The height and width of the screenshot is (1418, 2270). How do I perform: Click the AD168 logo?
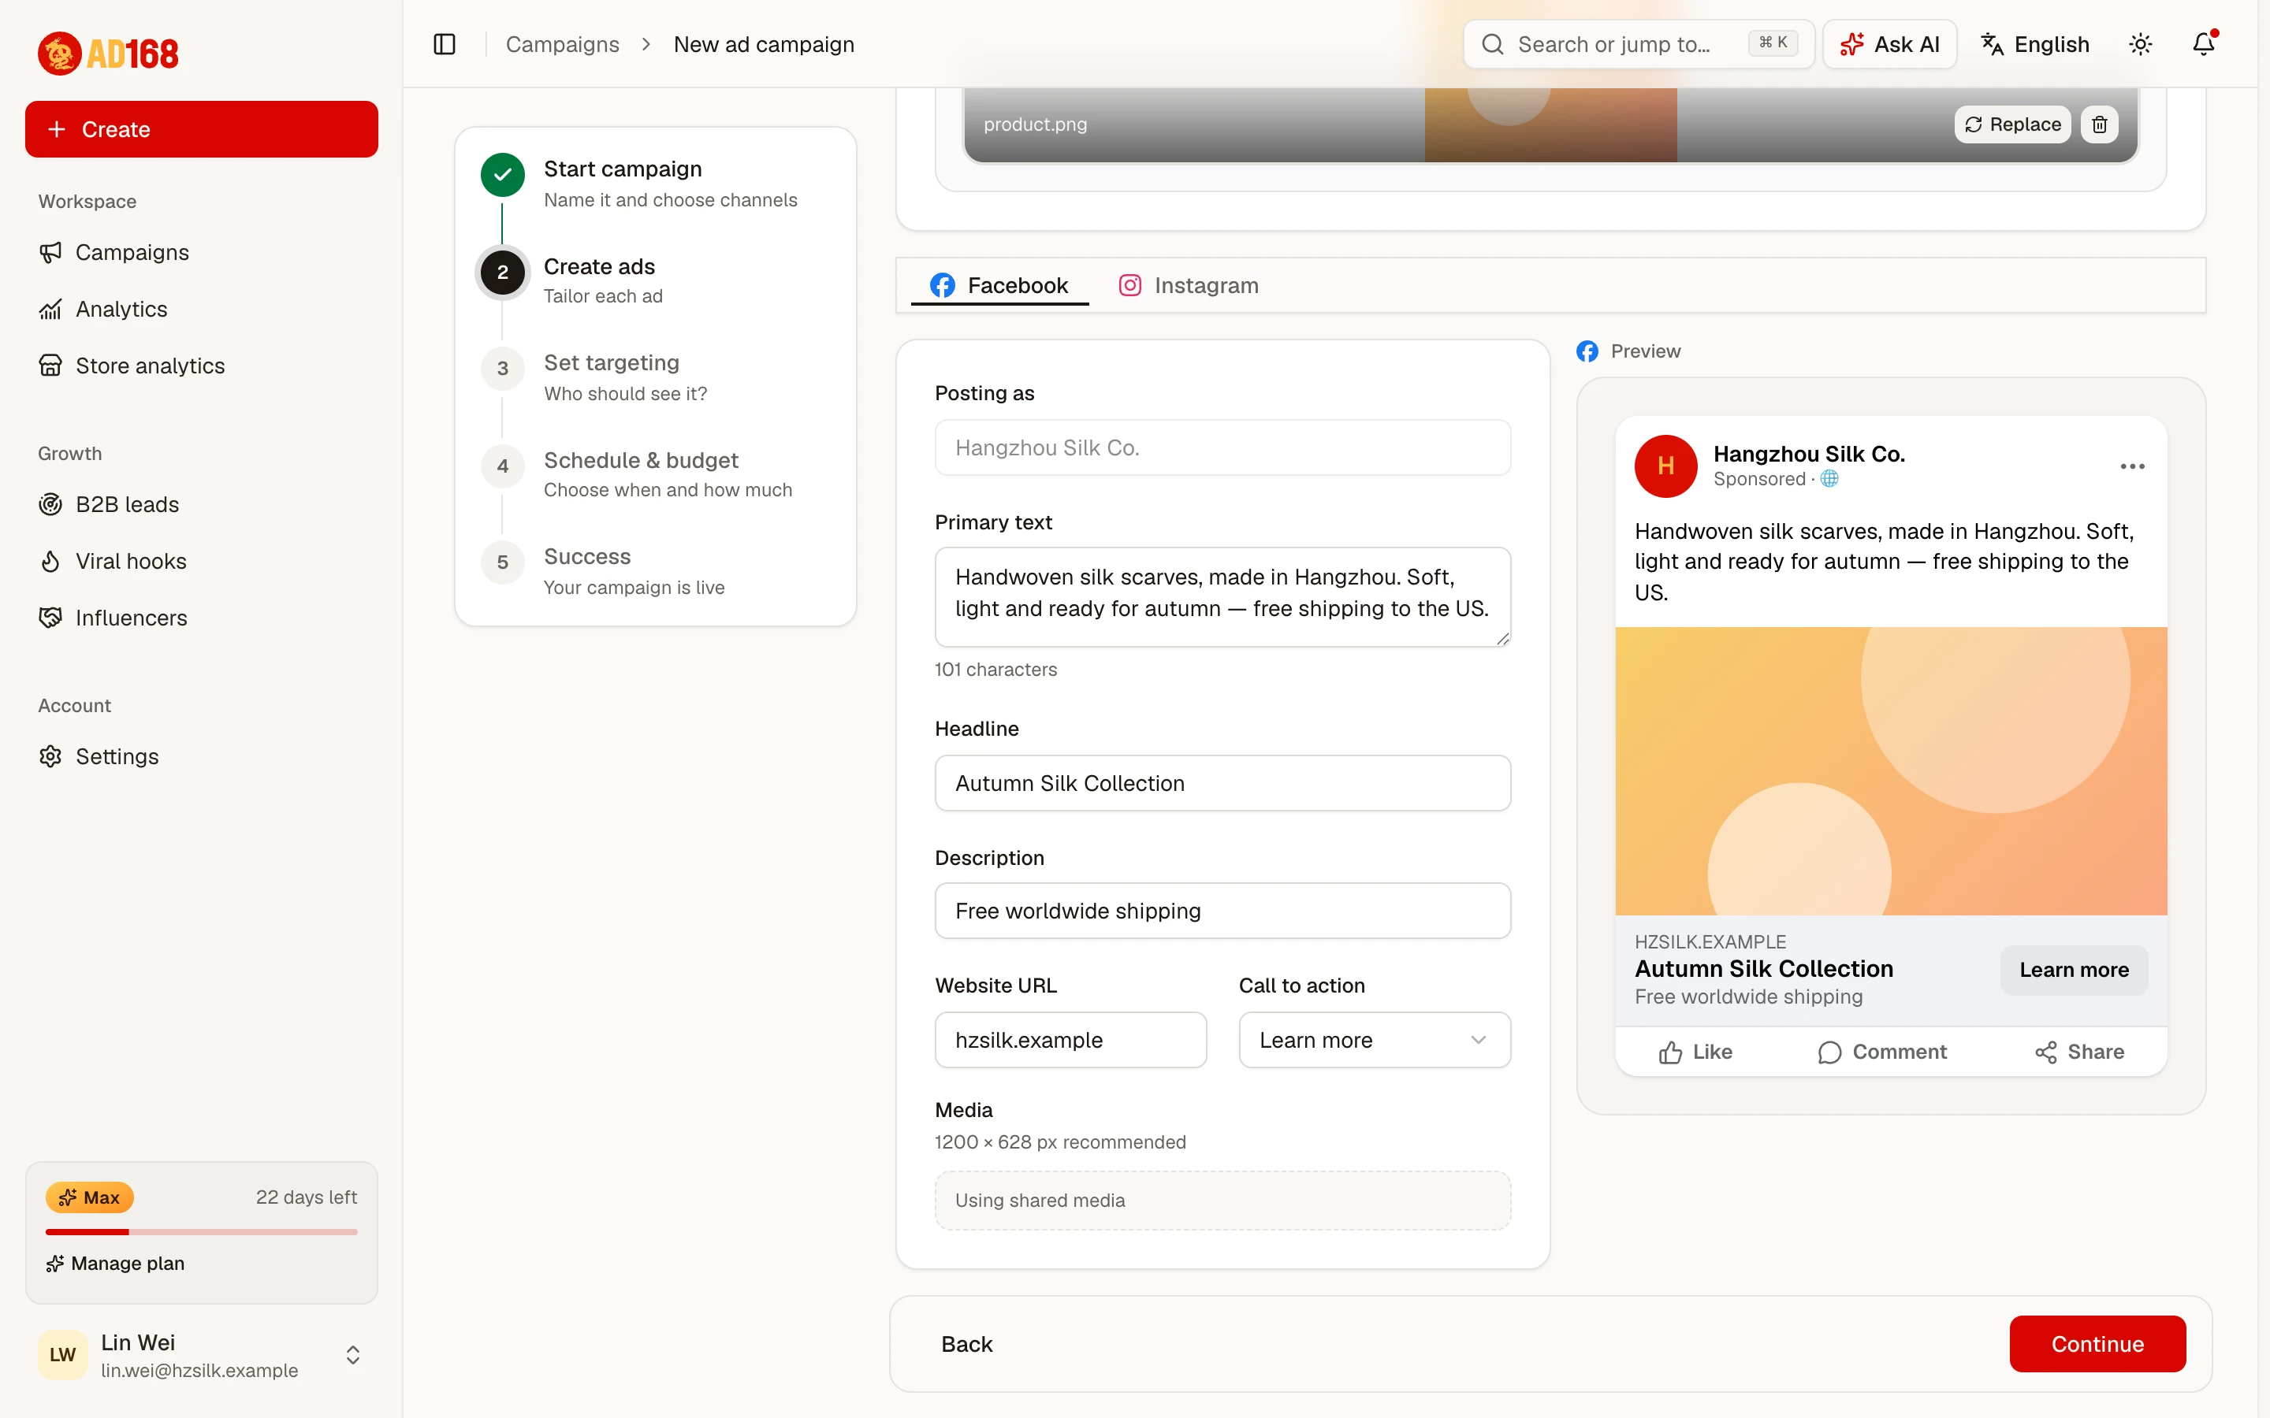point(108,54)
